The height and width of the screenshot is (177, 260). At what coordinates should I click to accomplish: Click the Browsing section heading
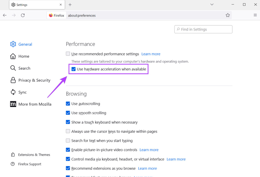tap(76, 94)
